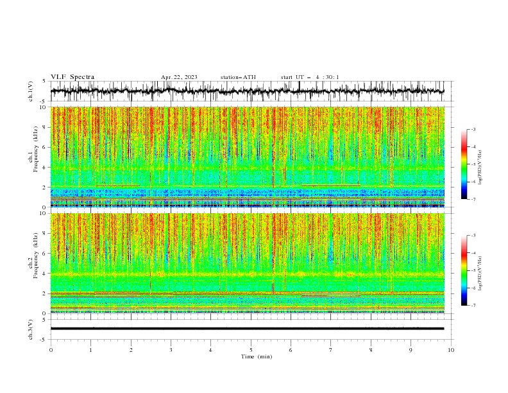The height and width of the screenshot is (393, 508).
Task: Click the ch.2 spectrogram color scale bar
Action: pyautogui.click(x=464, y=270)
